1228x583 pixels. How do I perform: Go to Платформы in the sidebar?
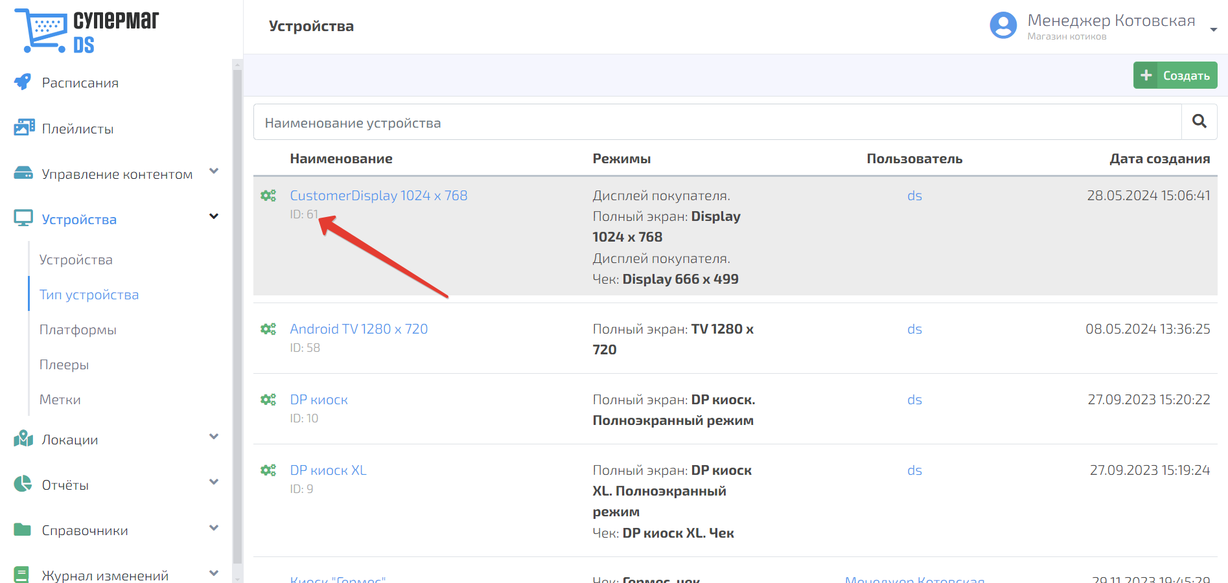point(78,330)
